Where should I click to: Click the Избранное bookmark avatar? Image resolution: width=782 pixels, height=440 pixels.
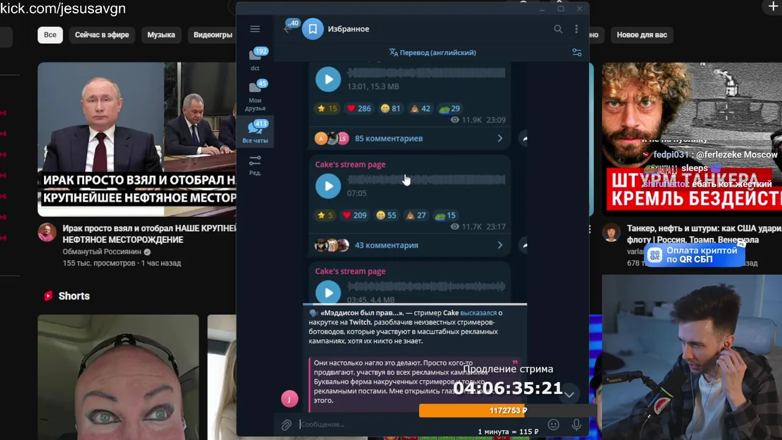coord(313,29)
